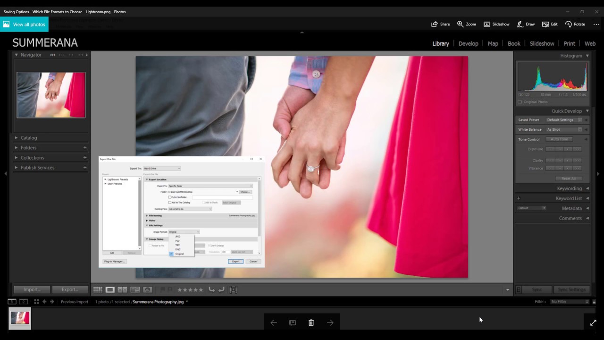Expand the Keywording panel

click(587, 188)
